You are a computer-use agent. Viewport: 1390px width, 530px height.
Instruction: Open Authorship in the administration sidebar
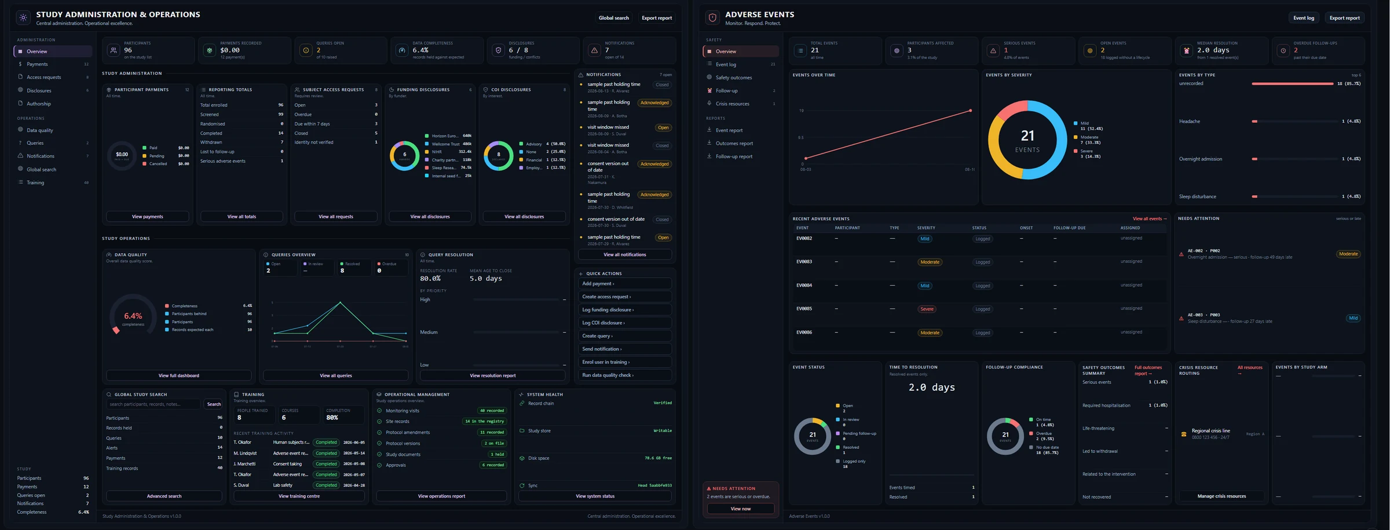[53, 104]
